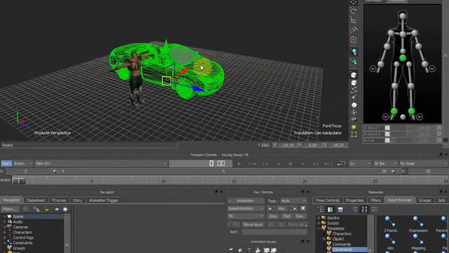Toggle the green ankle effector on the left

394,111
